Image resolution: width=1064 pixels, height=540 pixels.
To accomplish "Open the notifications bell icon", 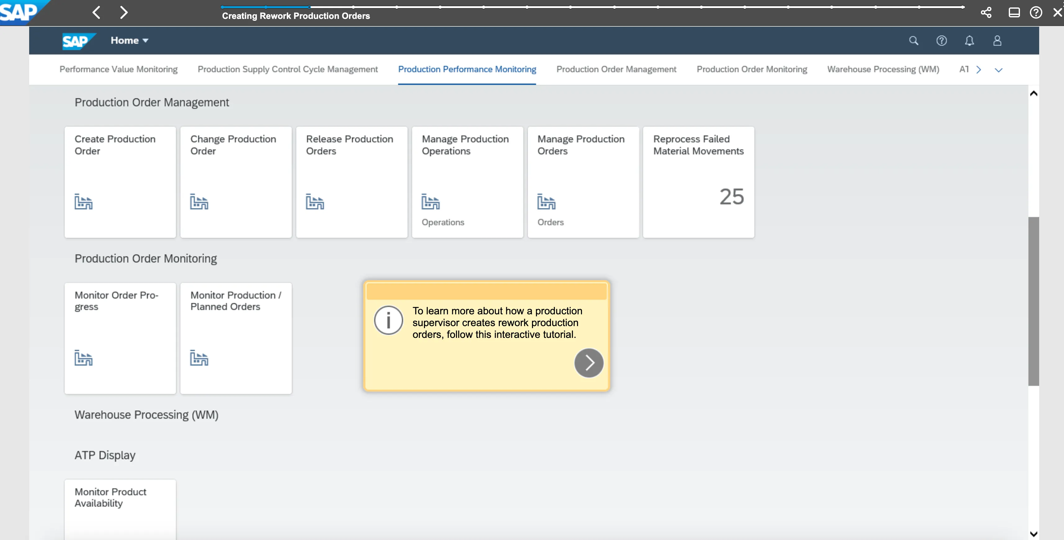I will click(x=969, y=41).
